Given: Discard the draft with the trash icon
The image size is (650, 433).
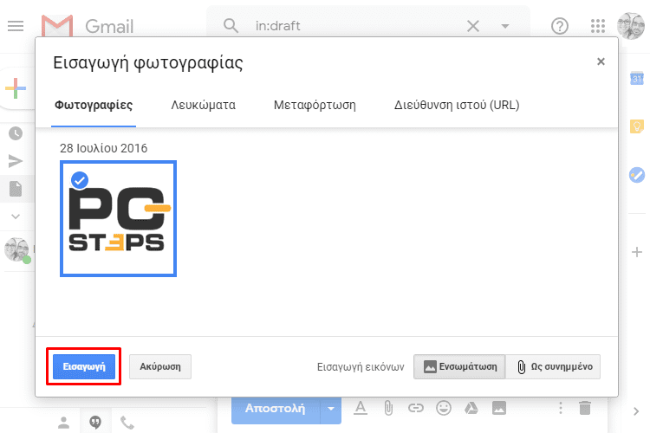Looking at the screenshot, I should (585, 409).
